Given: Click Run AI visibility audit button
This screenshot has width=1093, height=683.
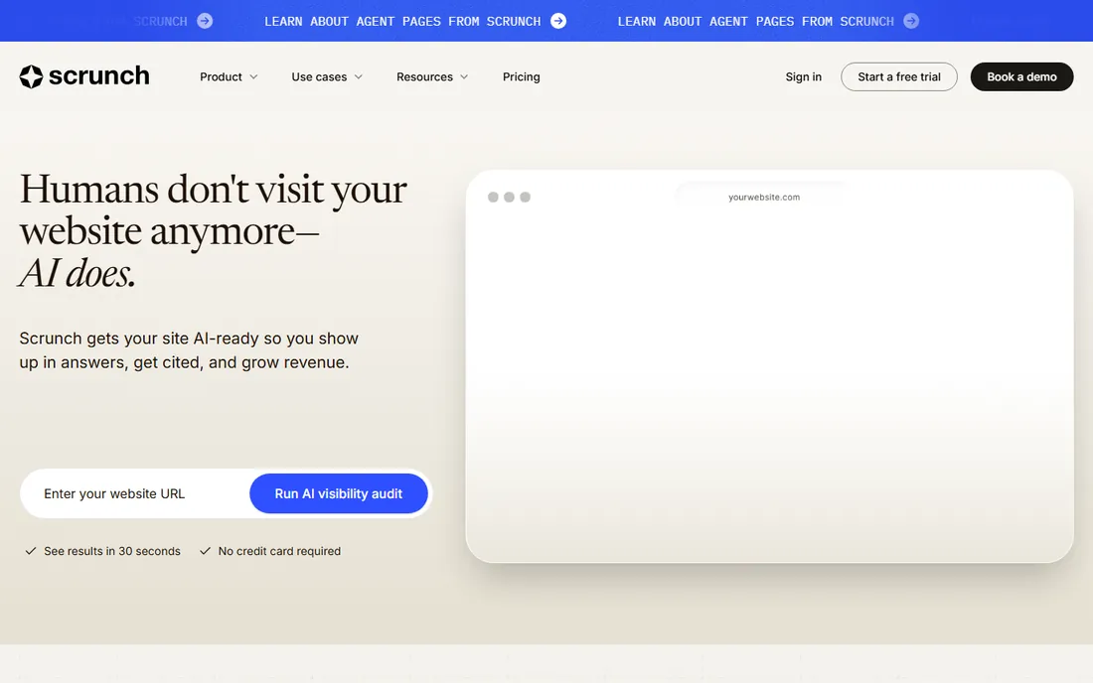Looking at the screenshot, I should click(x=339, y=493).
